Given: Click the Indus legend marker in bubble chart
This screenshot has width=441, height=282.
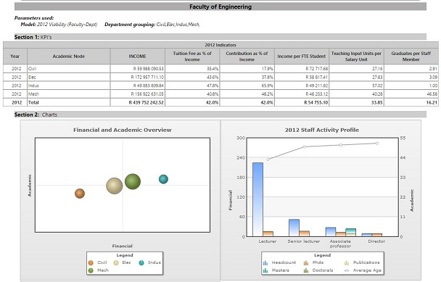Looking at the screenshot, I should pos(141,263).
